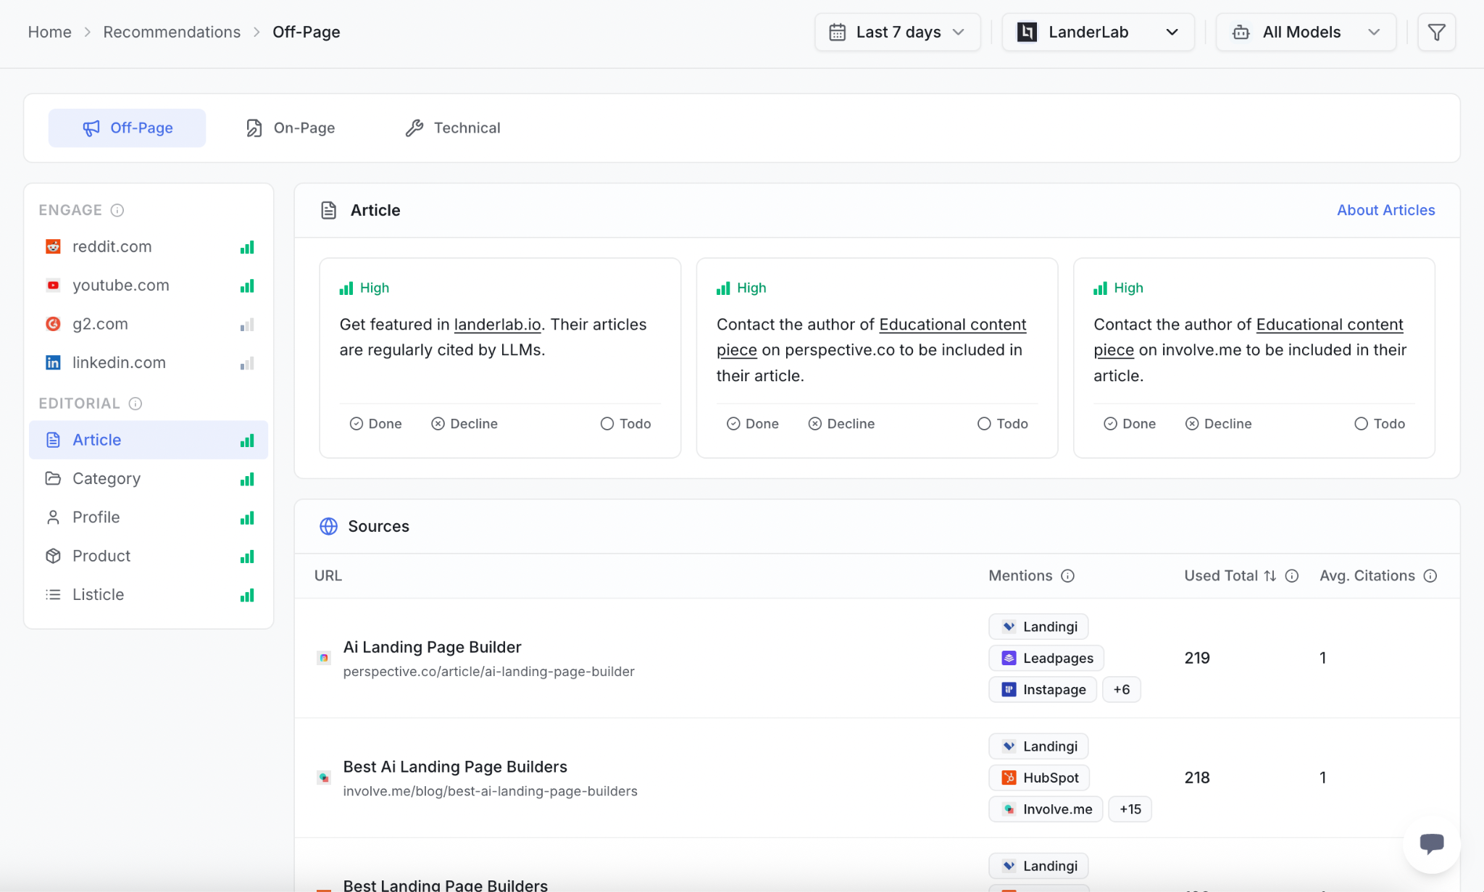Click the perspective.co favicon in Sources row
1484x892 pixels.
point(324,658)
